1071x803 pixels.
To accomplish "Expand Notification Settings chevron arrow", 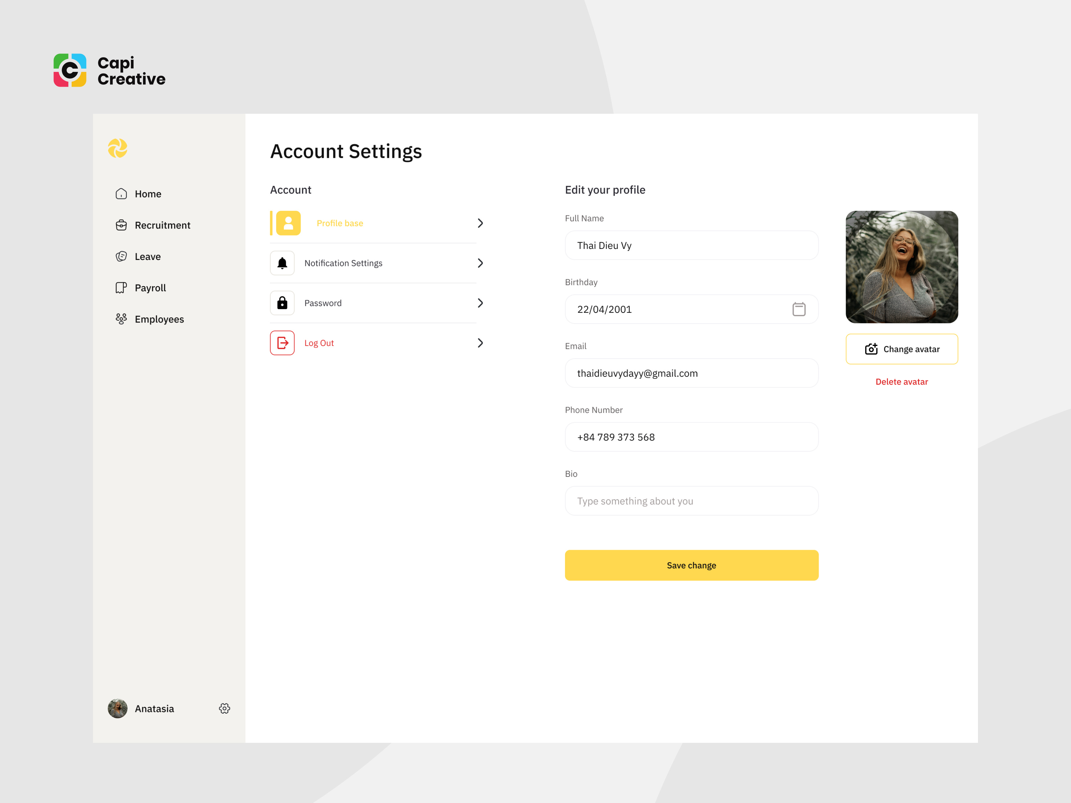I will click(x=480, y=263).
